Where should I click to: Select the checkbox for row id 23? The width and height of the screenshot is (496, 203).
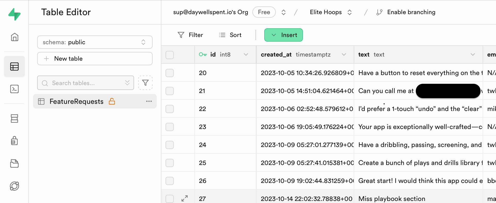coord(170,127)
